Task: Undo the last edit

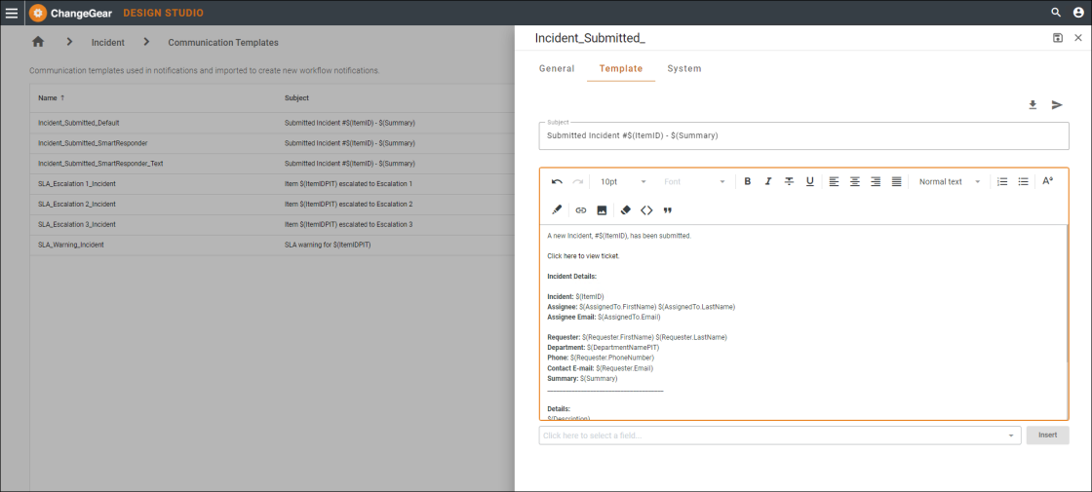Action: click(x=557, y=181)
